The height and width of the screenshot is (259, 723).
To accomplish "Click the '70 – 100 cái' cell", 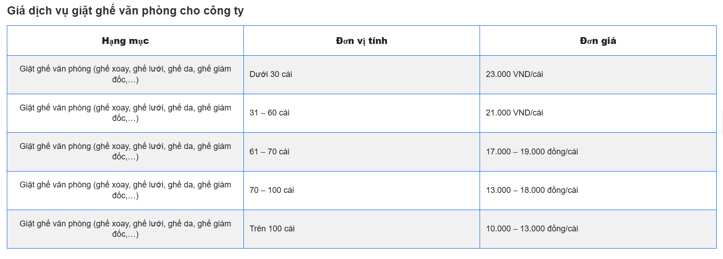I will pyautogui.click(x=361, y=191).
